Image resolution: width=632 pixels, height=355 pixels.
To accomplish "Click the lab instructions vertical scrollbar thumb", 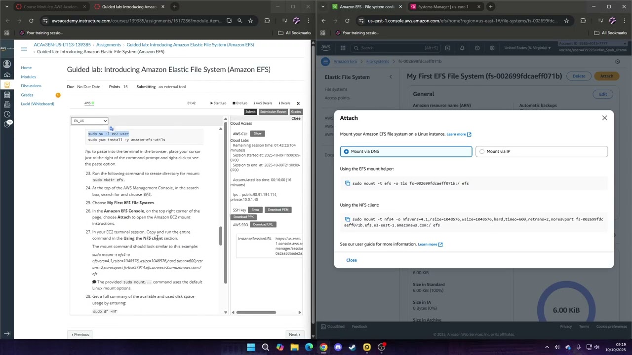I will (221, 236).
